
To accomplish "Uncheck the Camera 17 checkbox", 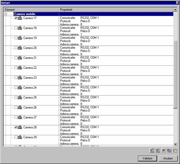I will point(16,18).
